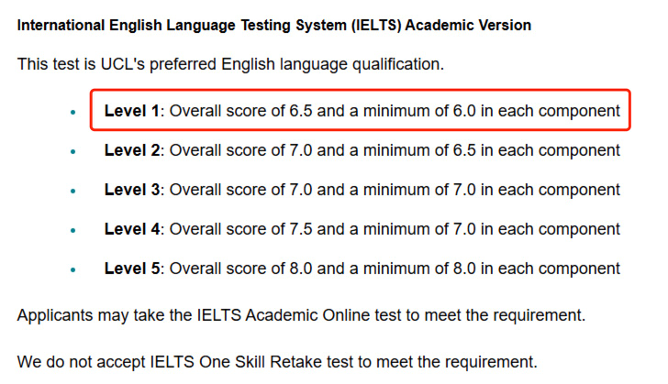The width and height of the screenshot is (668, 384).
Task: Click the sentence about UCL's preferred qualification
Action: click(x=230, y=65)
